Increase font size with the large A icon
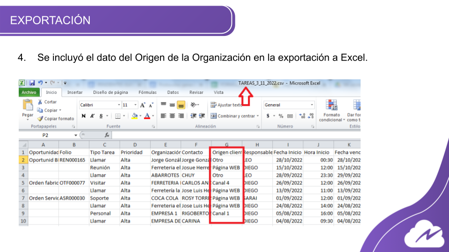 point(143,105)
